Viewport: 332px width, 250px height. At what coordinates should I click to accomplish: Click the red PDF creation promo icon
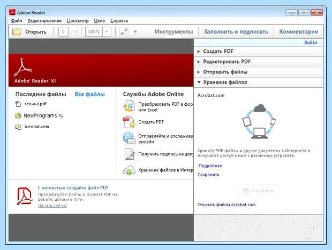(x=25, y=197)
